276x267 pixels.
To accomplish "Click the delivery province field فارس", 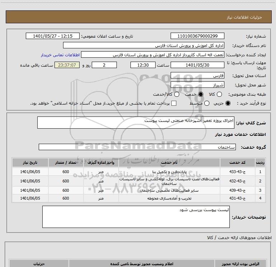I will (x=197, y=76).
